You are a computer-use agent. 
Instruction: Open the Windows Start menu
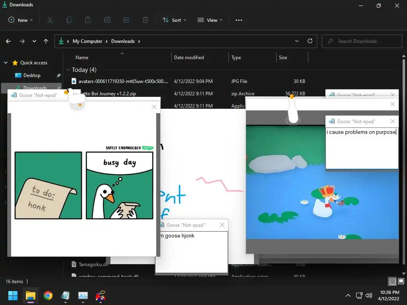(13, 295)
